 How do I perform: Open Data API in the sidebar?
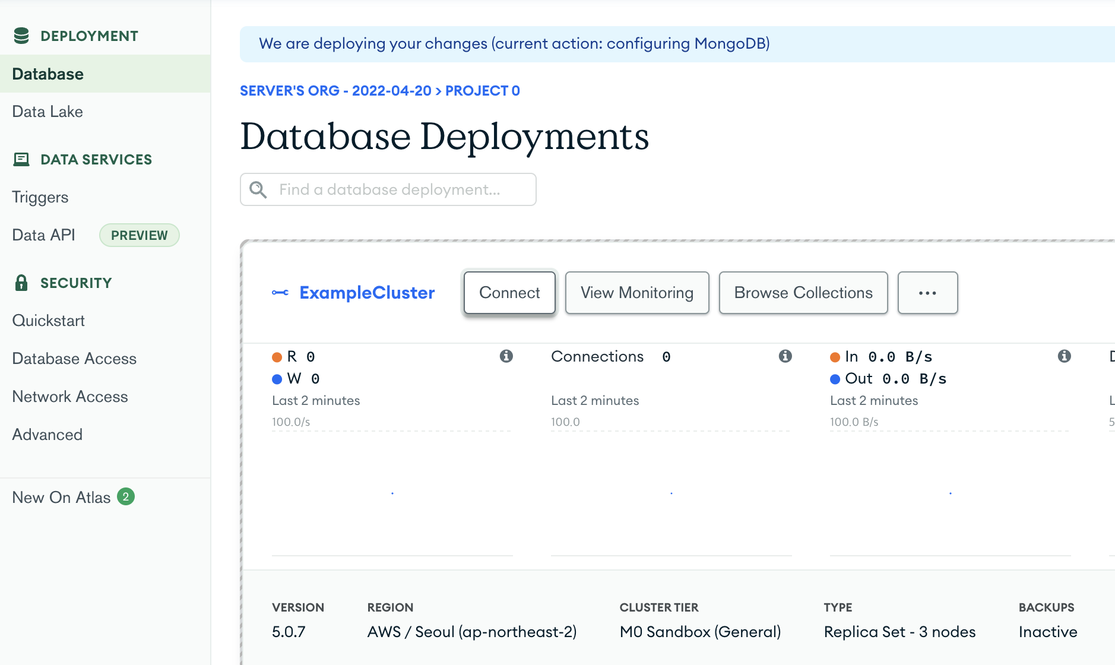44,235
